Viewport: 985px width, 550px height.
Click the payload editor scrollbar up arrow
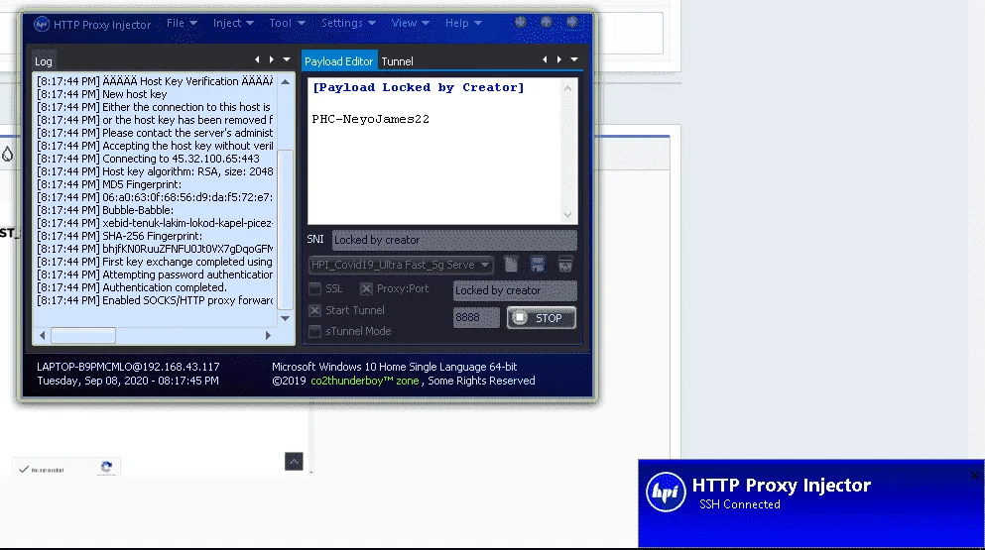tap(567, 88)
